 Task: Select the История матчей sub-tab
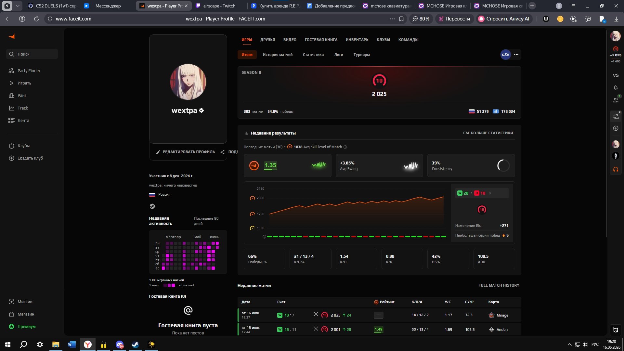pyautogui.click(x=278, y=55)
